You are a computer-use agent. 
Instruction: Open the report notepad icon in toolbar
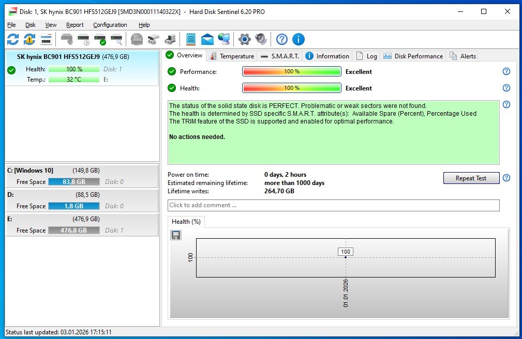[190, 39]
